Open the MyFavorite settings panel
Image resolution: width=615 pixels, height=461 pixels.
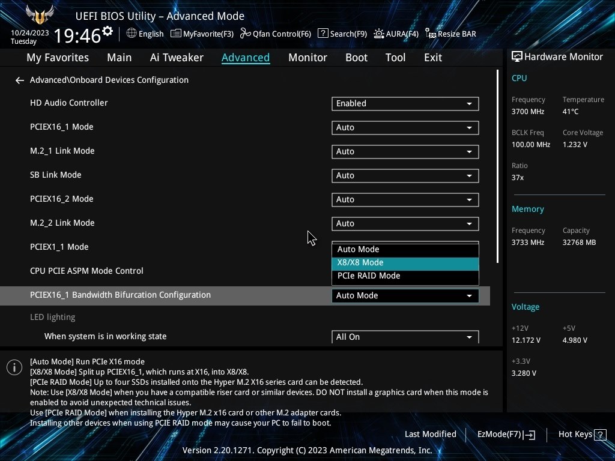[x=202, y=34]
